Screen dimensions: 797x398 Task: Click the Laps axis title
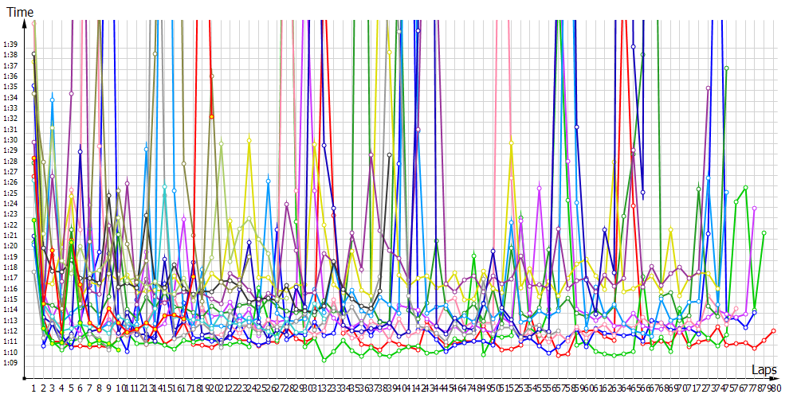pyautogui.click(x=764, y=369)
